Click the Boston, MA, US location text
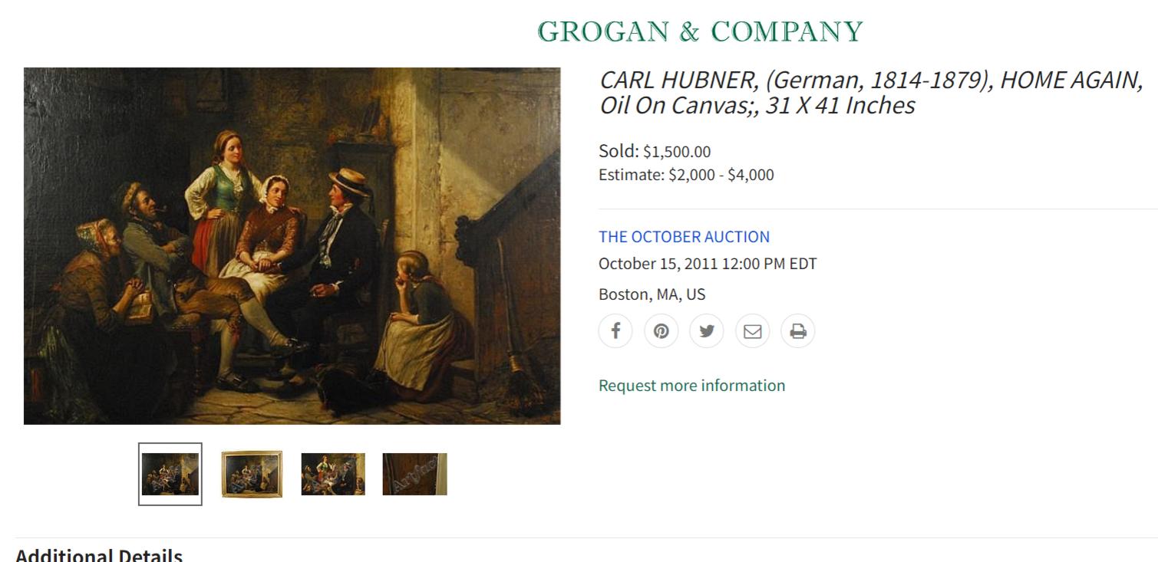1158x562 pixels. (652, 294)
